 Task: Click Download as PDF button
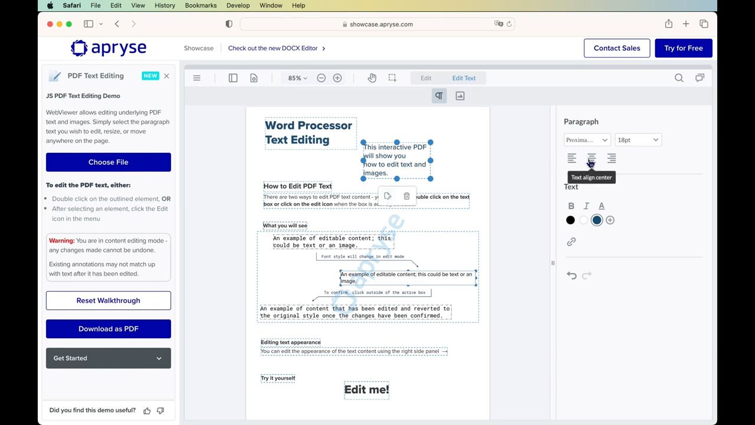109,329
